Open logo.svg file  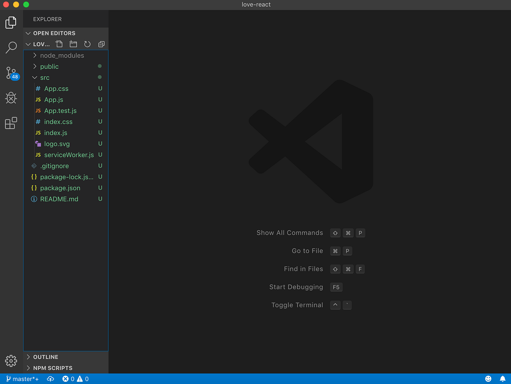coord(66,144)
